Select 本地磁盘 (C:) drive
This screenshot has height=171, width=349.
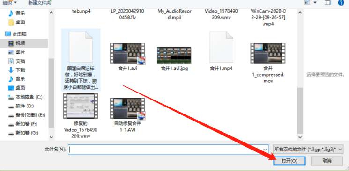[25, 97]
